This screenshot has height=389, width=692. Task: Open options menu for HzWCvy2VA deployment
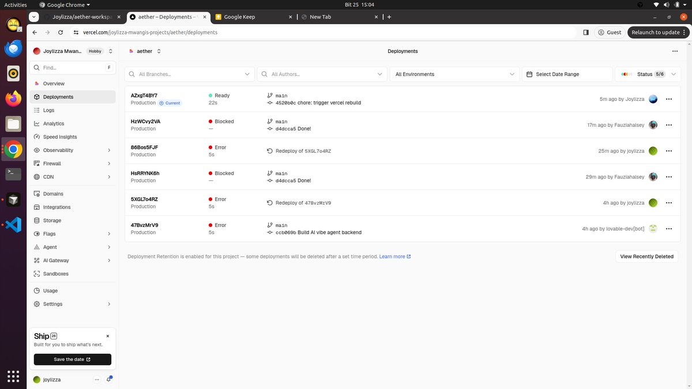tap(669, 125)
